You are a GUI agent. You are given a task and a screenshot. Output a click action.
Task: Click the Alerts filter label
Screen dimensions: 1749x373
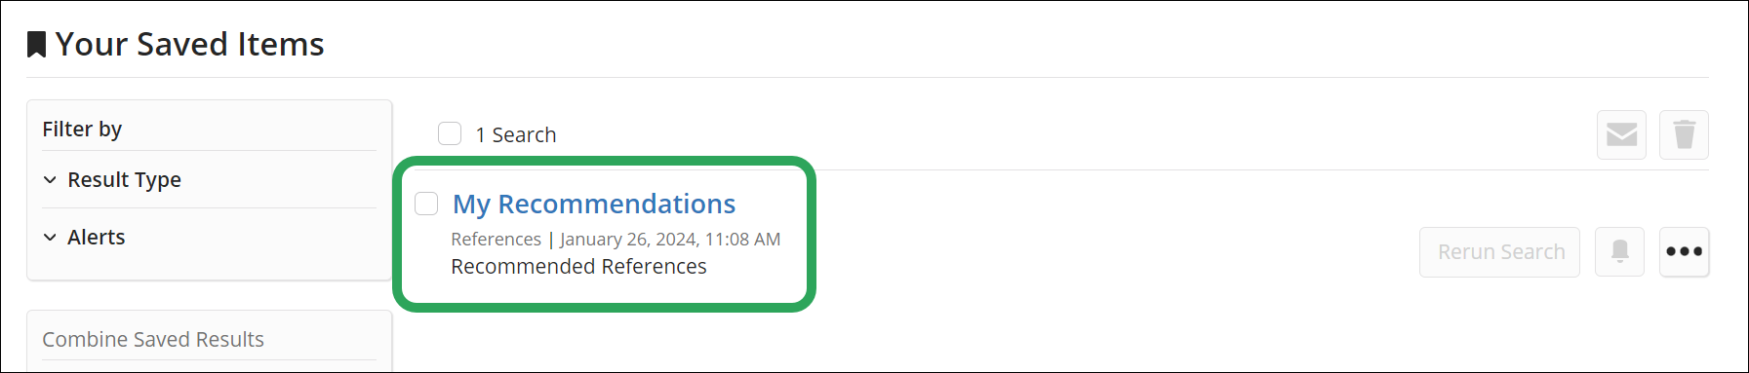[x=96, y=238]
